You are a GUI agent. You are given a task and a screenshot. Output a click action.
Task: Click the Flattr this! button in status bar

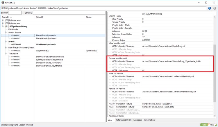(x=209, y=125)
